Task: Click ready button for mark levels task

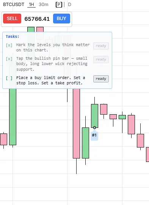Action: click(101, 46)
